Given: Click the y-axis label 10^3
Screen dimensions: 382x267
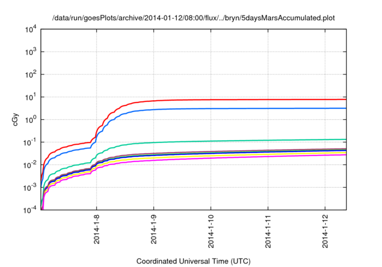Looking at the screenshot, I should [x=31, y=52].
